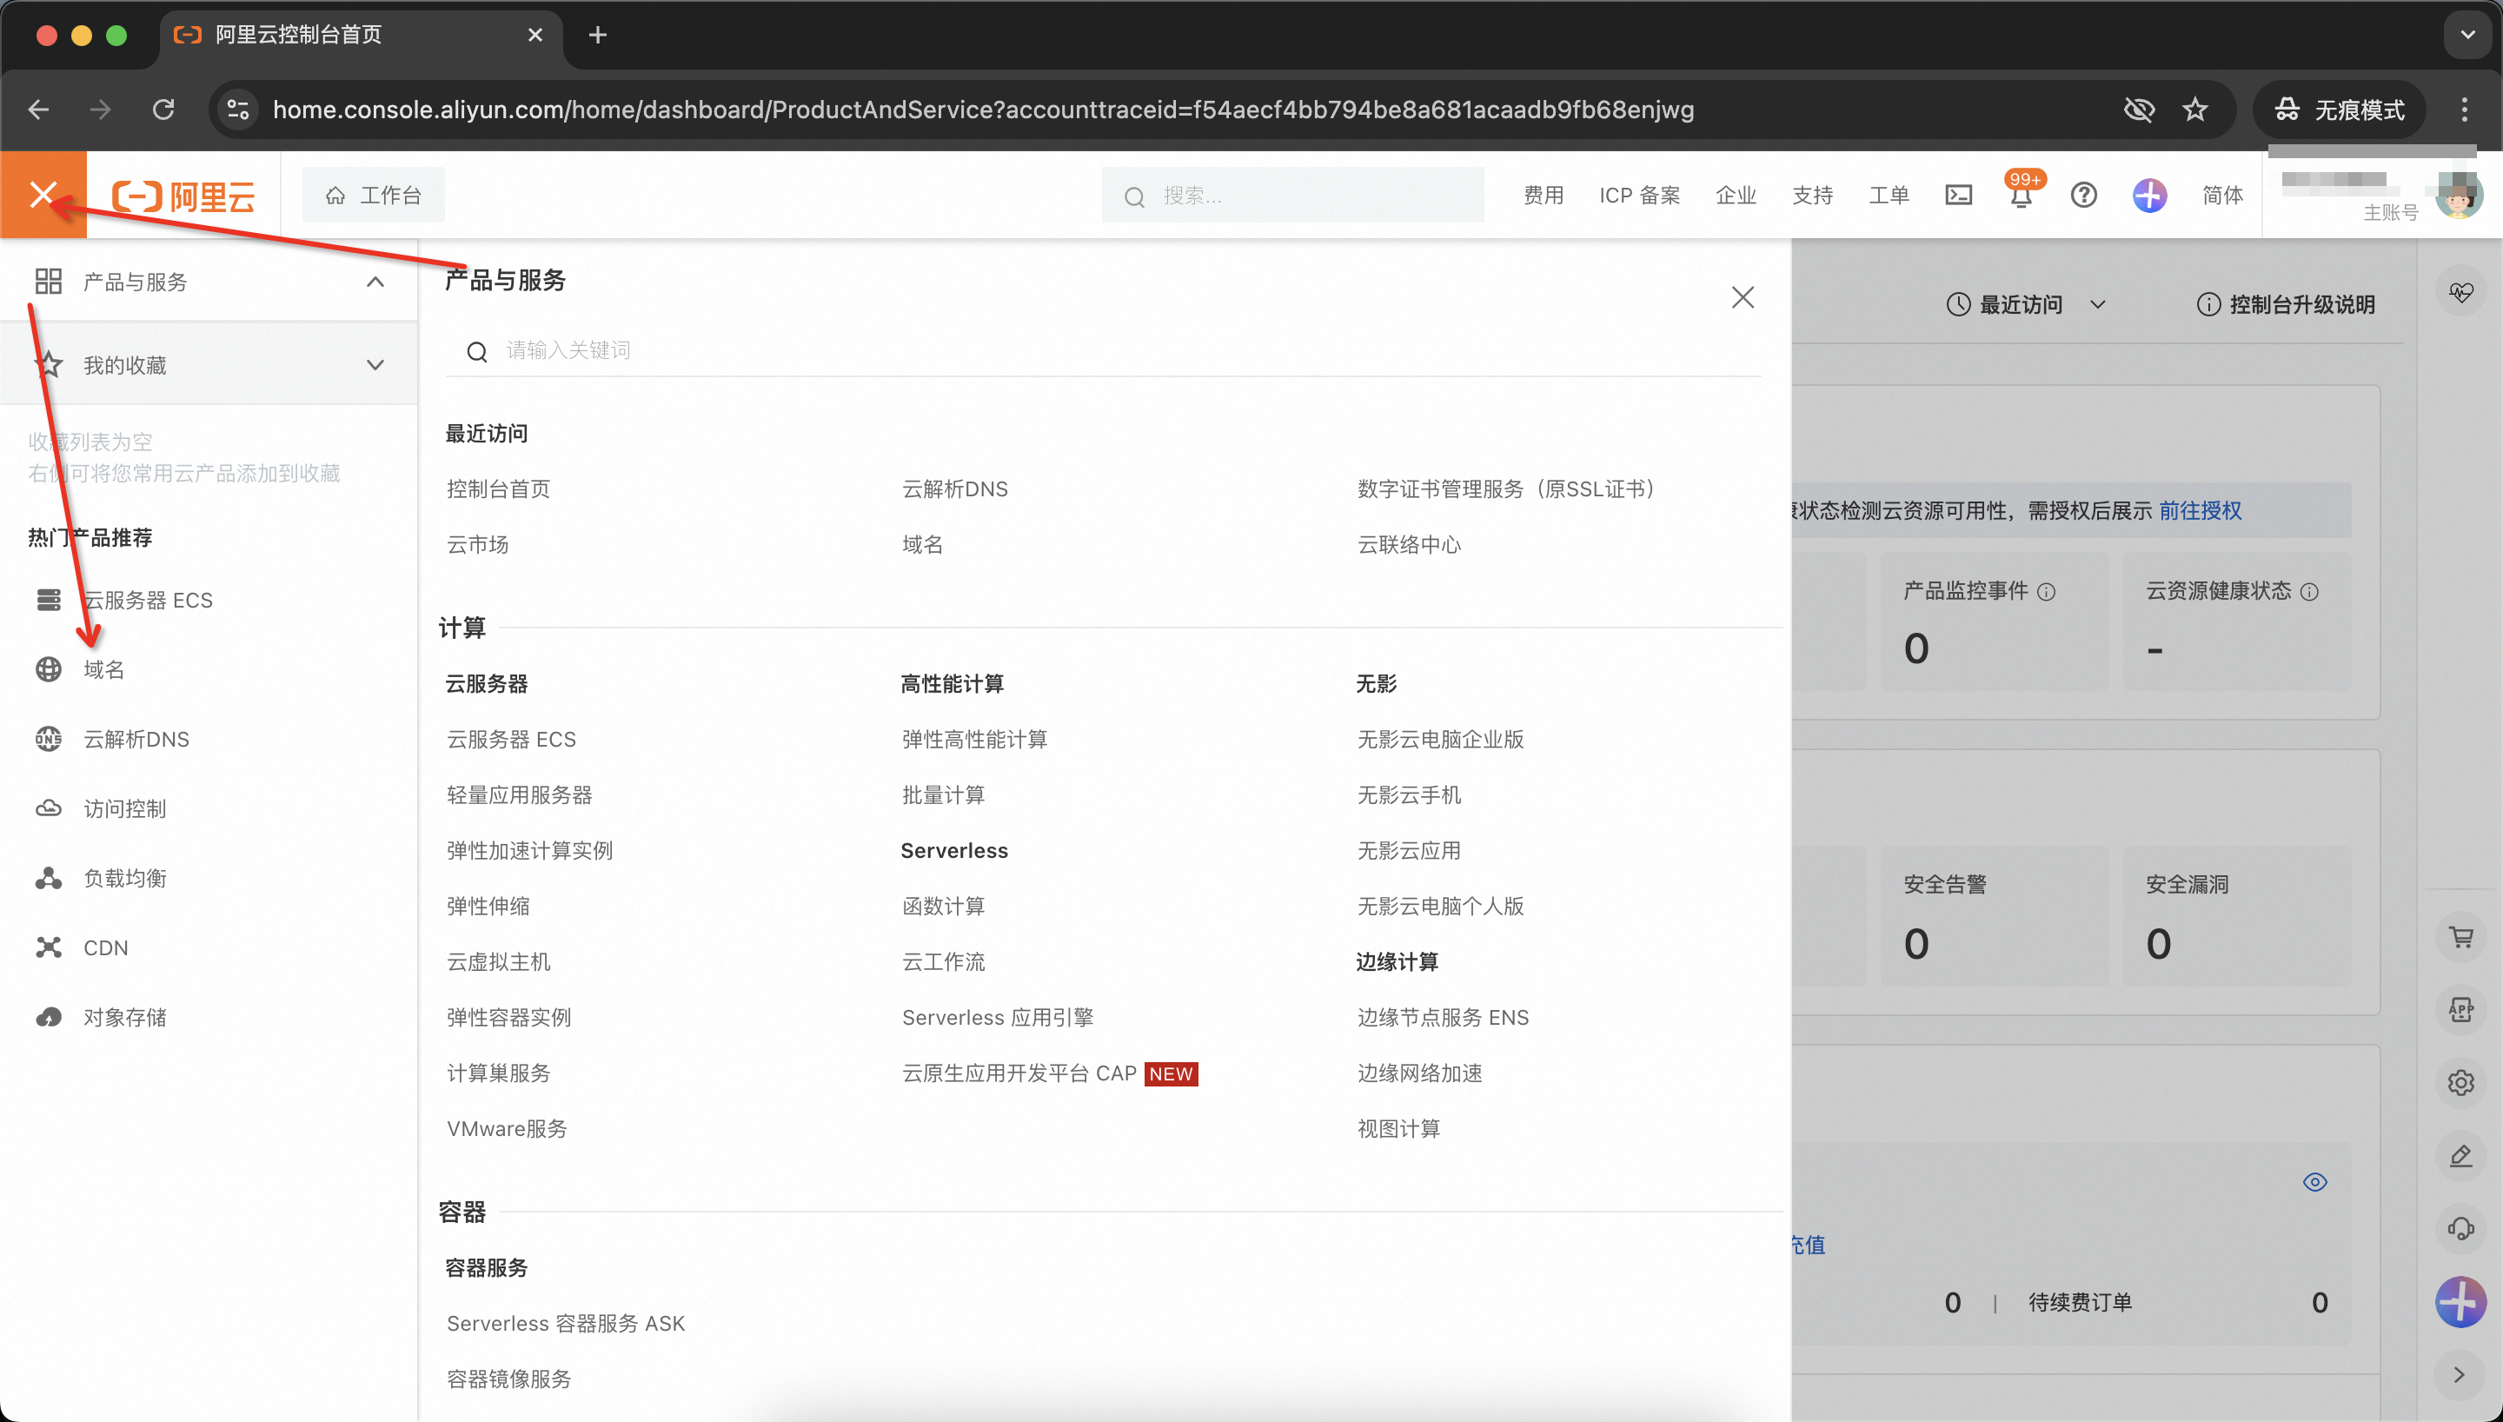
Task: Expand the right rail with bottom chevron
Action: (2459, 1374)
